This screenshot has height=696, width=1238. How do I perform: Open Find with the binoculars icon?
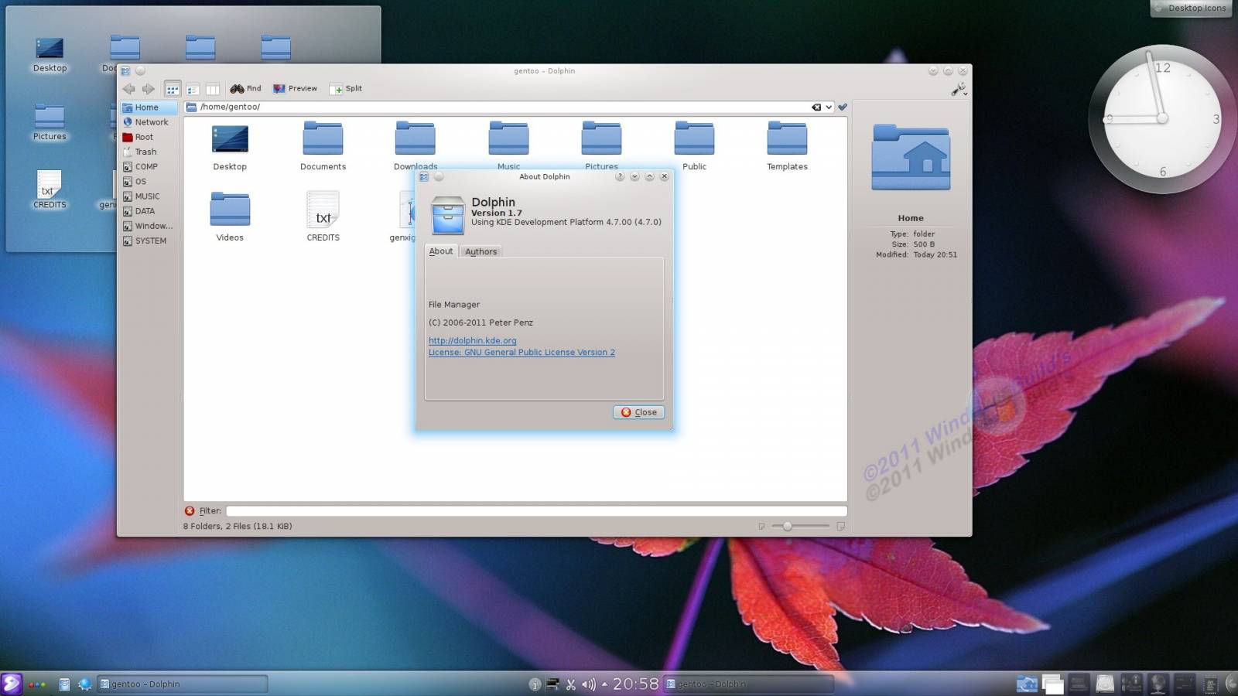tap(246, 89)
